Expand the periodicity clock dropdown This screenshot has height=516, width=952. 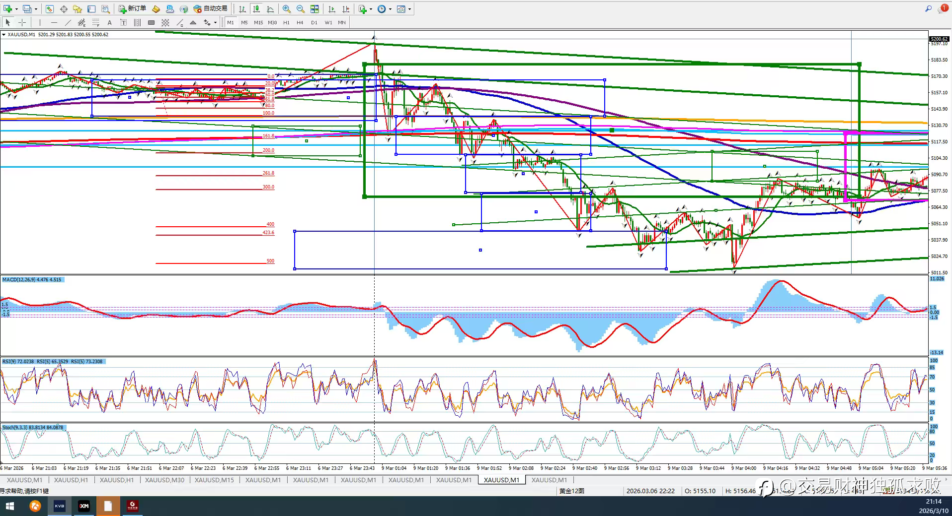tap(390, 9)
